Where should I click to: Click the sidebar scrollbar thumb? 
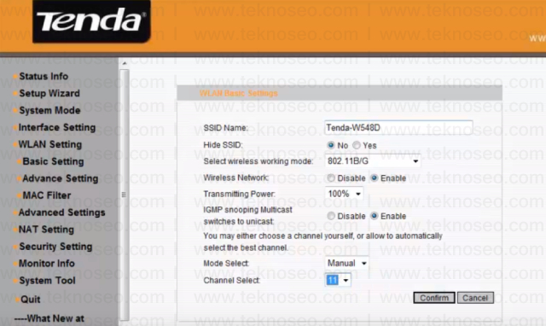click(125, 195)
